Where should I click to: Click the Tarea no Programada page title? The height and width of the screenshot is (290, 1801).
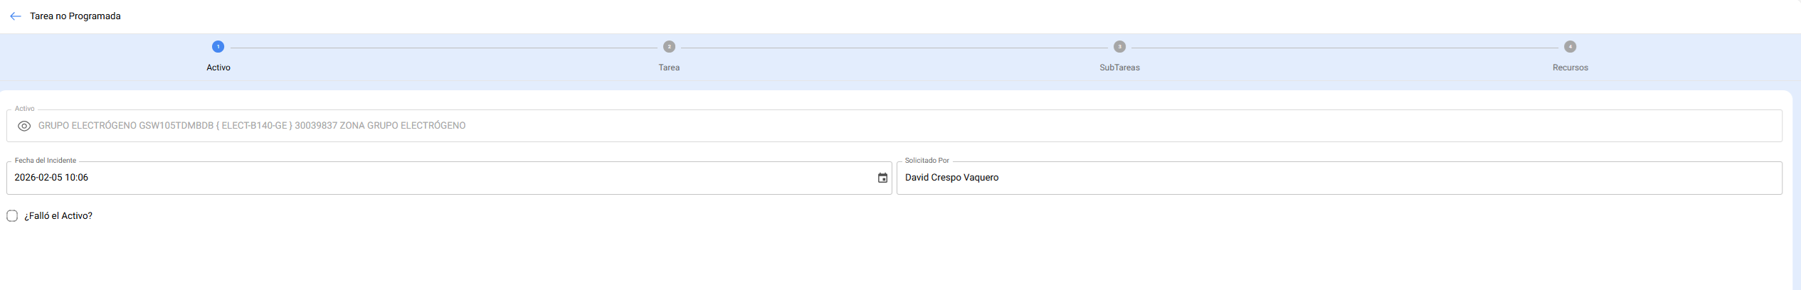75,16
